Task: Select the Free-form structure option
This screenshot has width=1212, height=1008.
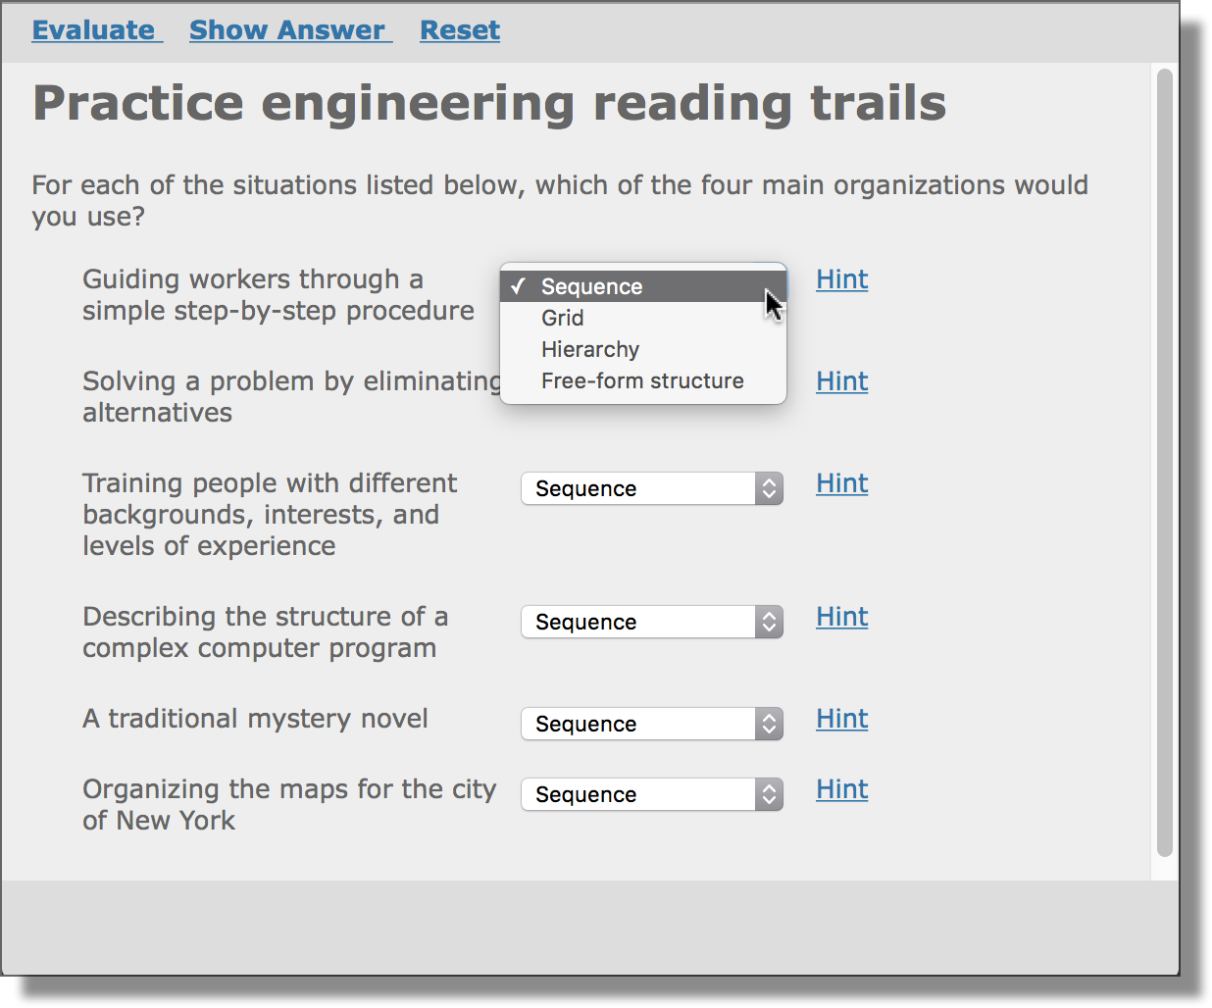Action: point(643,380)
